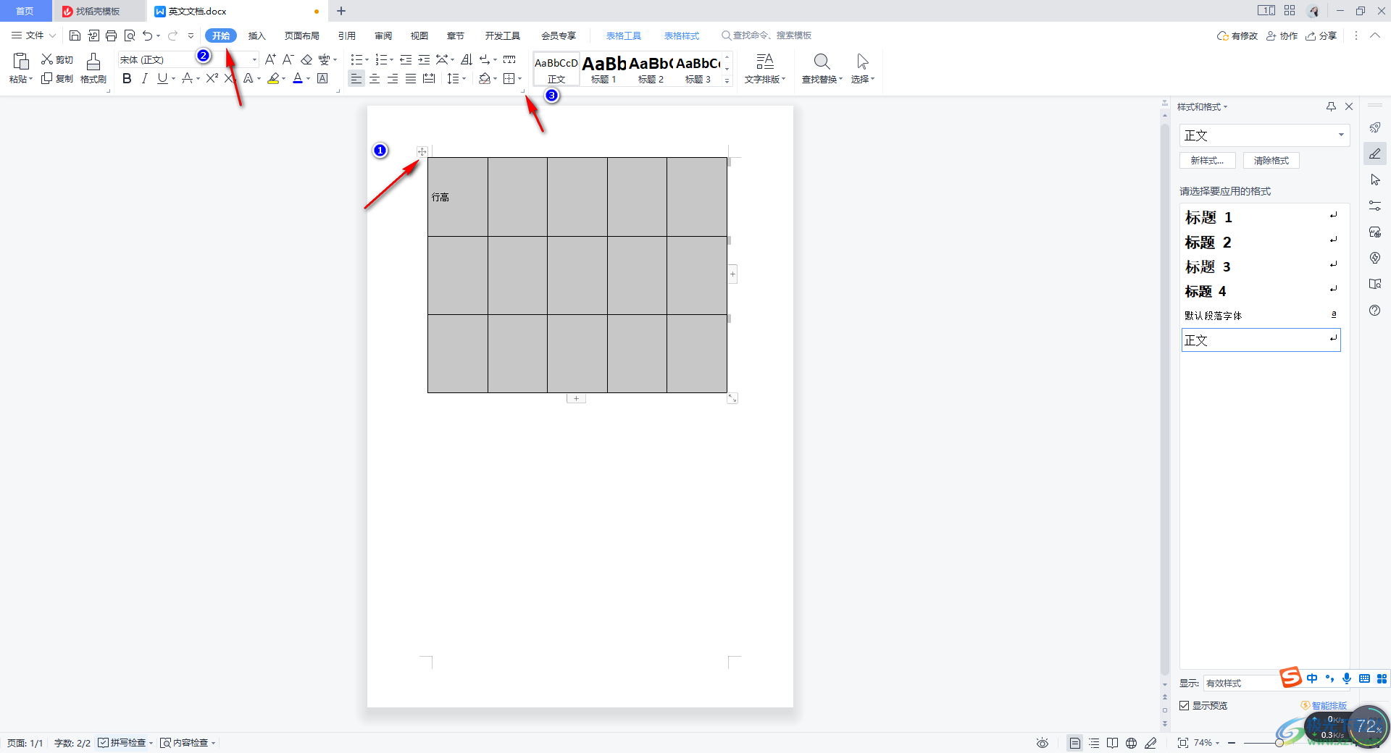Toggle Bold formatting
Image resolution: width=1391 pixels, height=753 pixels.
point(127,78)
